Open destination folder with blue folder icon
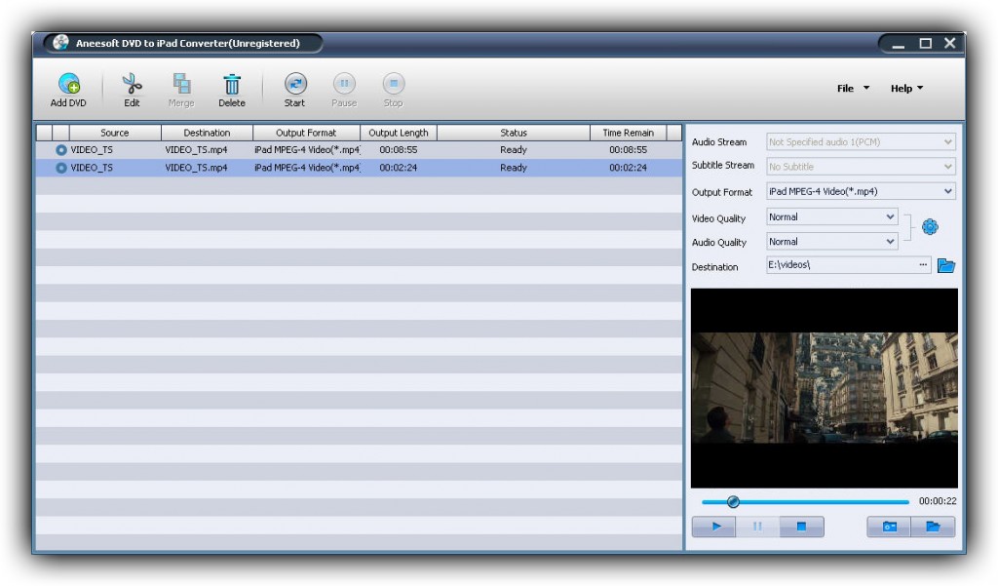Image resolution: width=998 pixels, height=586 pixels. [x=946, y=265]
